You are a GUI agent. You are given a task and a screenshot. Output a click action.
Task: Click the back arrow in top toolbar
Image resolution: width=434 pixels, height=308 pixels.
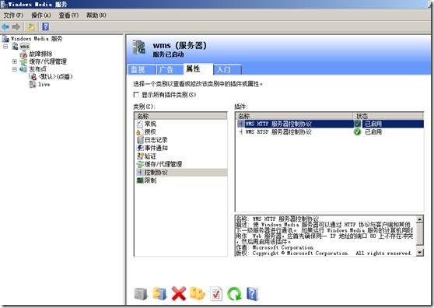point(5,27)
